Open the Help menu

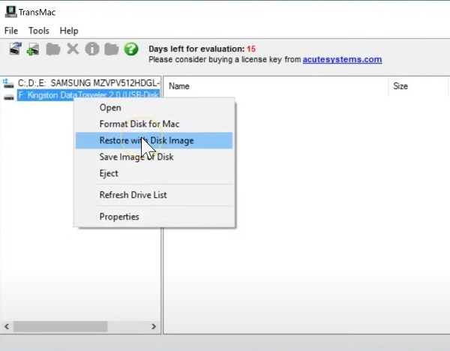(x=69, y=31)
